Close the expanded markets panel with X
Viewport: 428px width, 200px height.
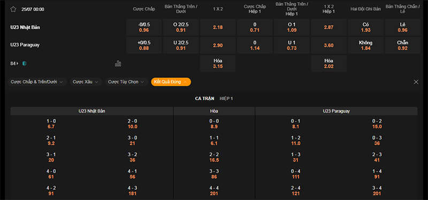(x=416, y=82)
